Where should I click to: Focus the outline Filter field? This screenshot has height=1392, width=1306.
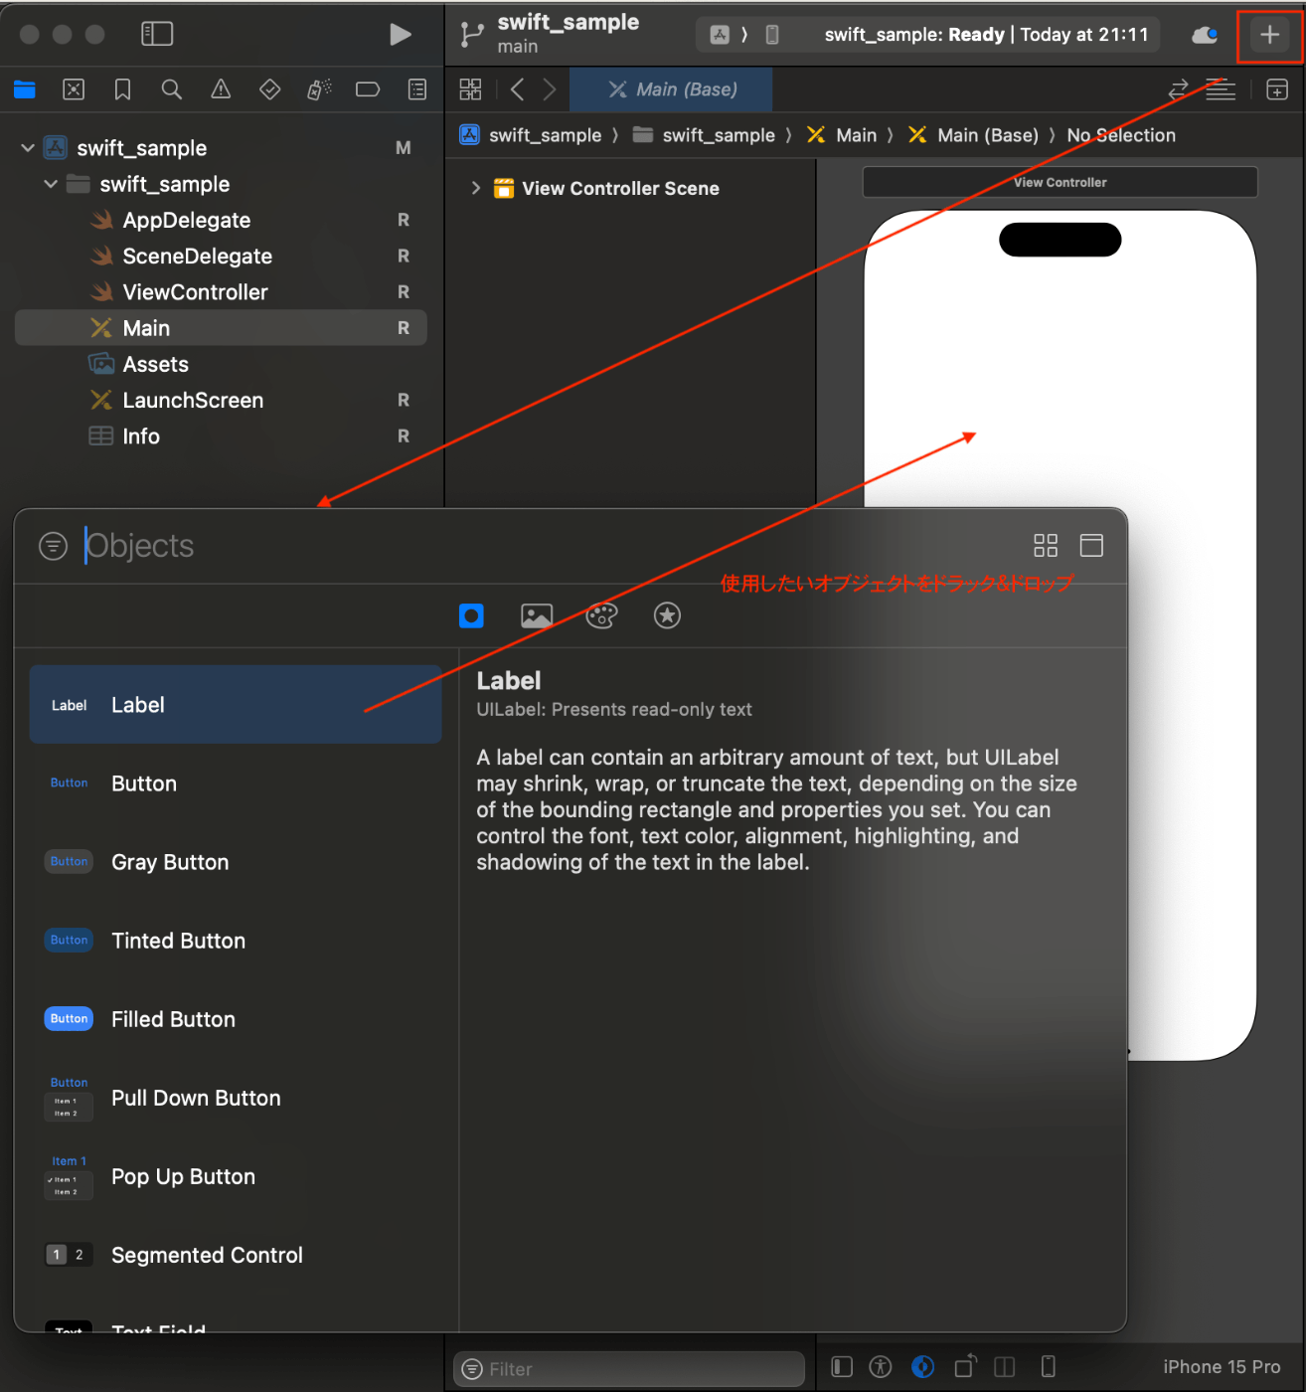(x=629, y=1369)
